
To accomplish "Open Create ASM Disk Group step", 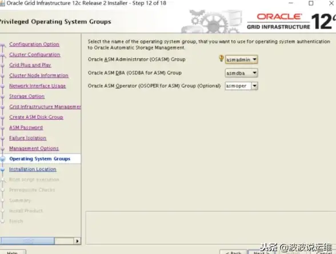I will [36, 117].
